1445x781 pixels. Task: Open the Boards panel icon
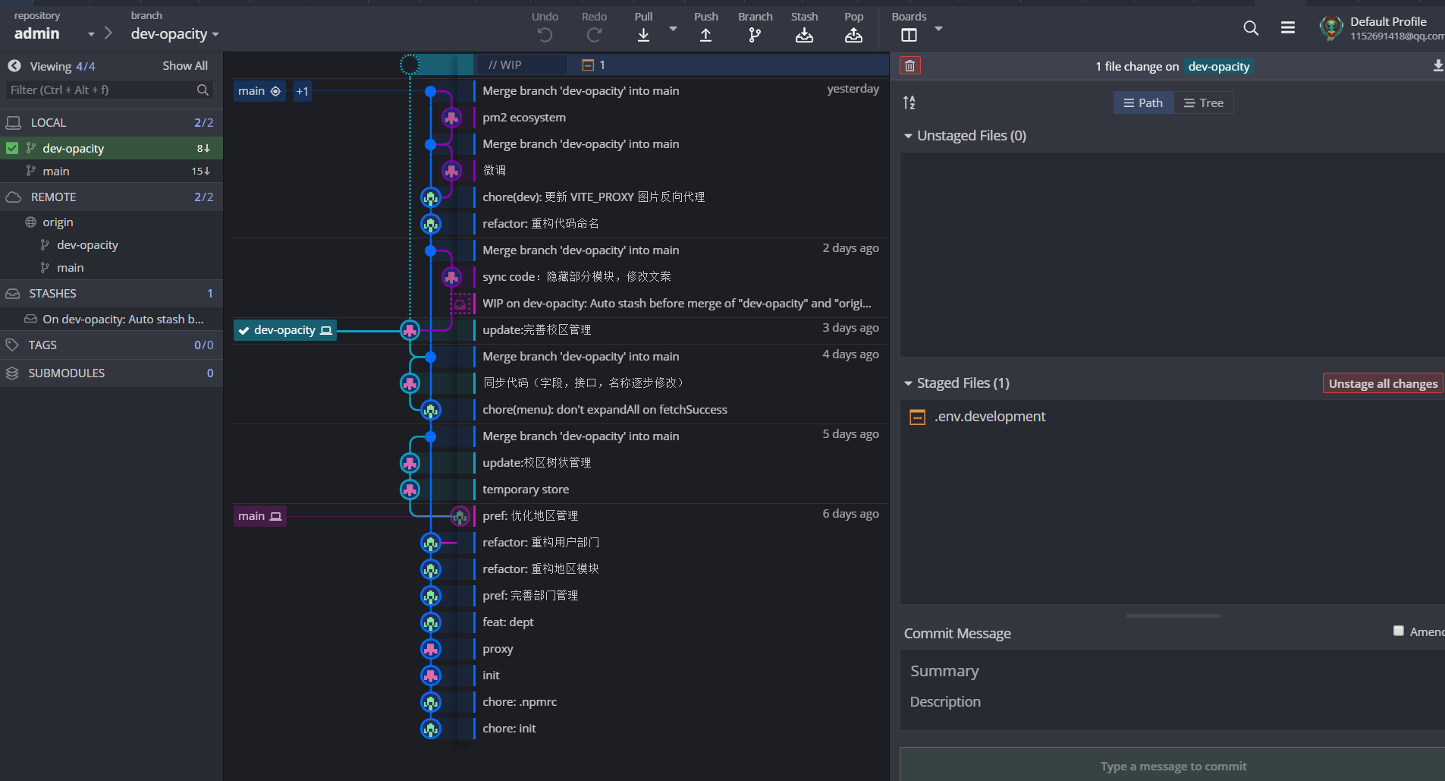point(909,35)
